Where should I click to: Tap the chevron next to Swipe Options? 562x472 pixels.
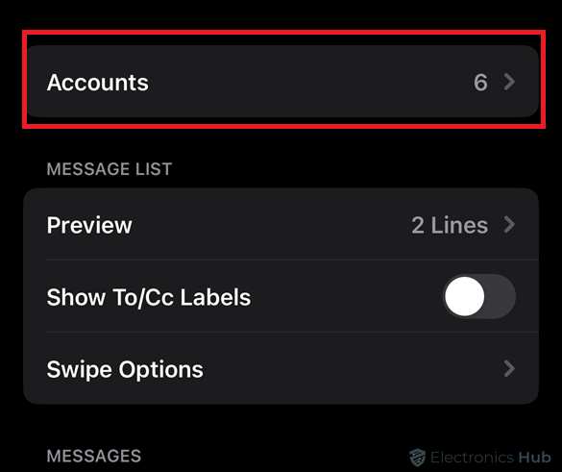coord(509,369)
